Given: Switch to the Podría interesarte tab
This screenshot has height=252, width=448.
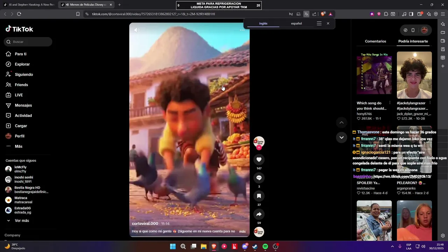Looking at the screenshot, I should point(413,41).
